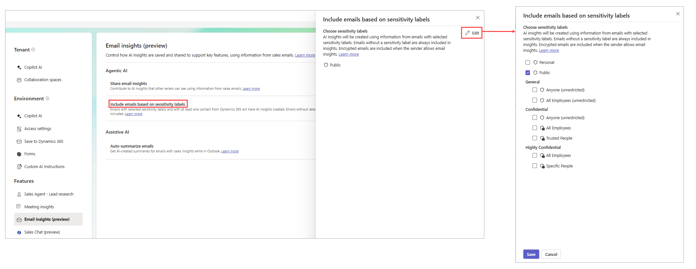This screenshot has width=696, height=269.
Task: Check General All Employees (unrestricted) checkbox
Action: [x=535, y=100]
